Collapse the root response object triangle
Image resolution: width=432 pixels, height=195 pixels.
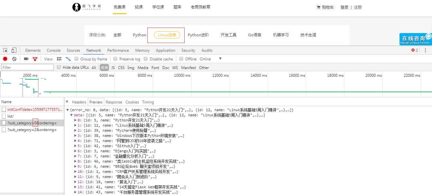67,110
